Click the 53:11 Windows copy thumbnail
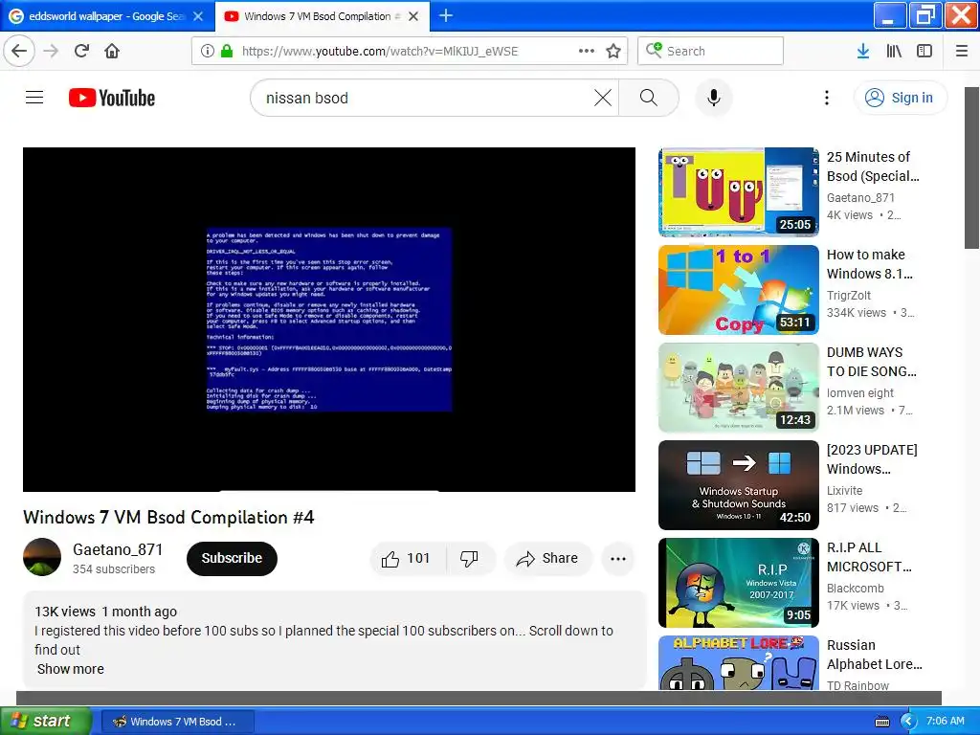Screen dimensions: 980x735 coord(738,290)
